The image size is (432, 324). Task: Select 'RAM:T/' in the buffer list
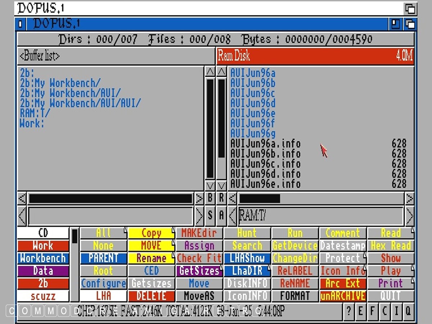coord(35,113)
